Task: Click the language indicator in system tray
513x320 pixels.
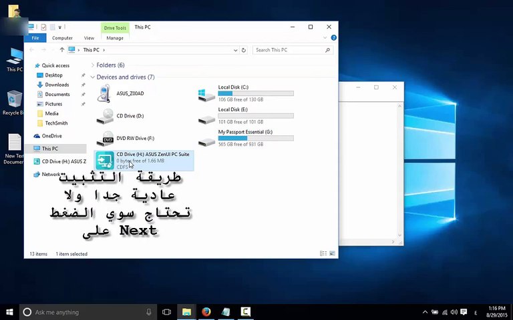Action: (x=476, y=312)
